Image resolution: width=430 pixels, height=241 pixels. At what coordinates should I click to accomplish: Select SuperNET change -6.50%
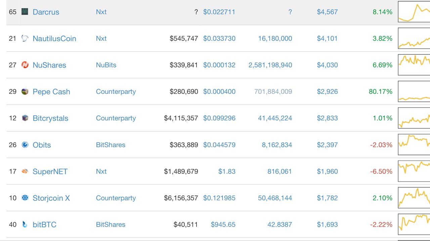tap(381, 171)
